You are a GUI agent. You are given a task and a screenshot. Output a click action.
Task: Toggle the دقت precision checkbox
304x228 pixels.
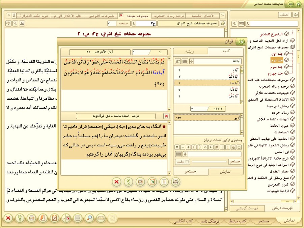(187, 162)
